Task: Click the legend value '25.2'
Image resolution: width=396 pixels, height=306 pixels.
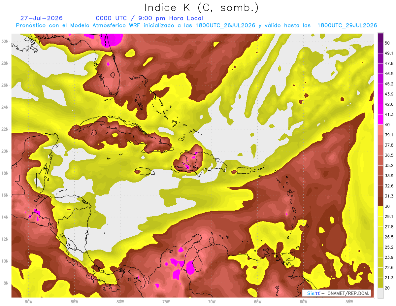Action: point(389,247)
